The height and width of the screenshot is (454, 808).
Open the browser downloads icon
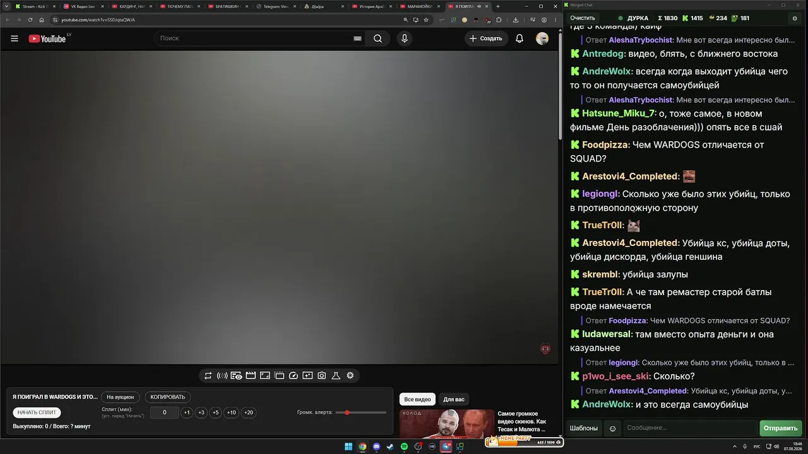tap(516, 20)
